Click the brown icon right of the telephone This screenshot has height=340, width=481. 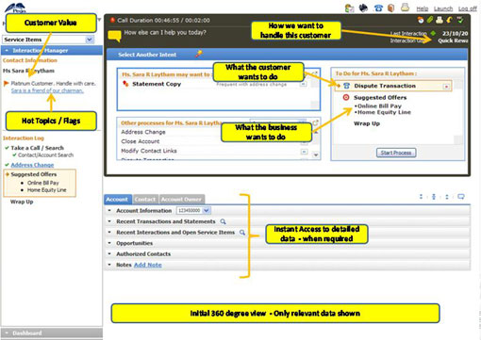tap(390, 8)
